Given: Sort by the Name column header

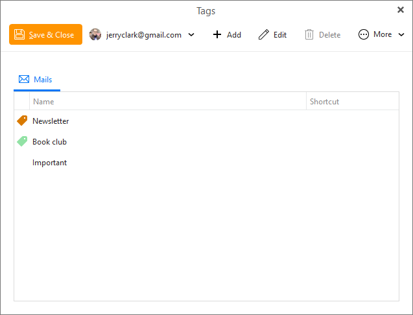Looking at the screenshot, I should coord(168,101).
